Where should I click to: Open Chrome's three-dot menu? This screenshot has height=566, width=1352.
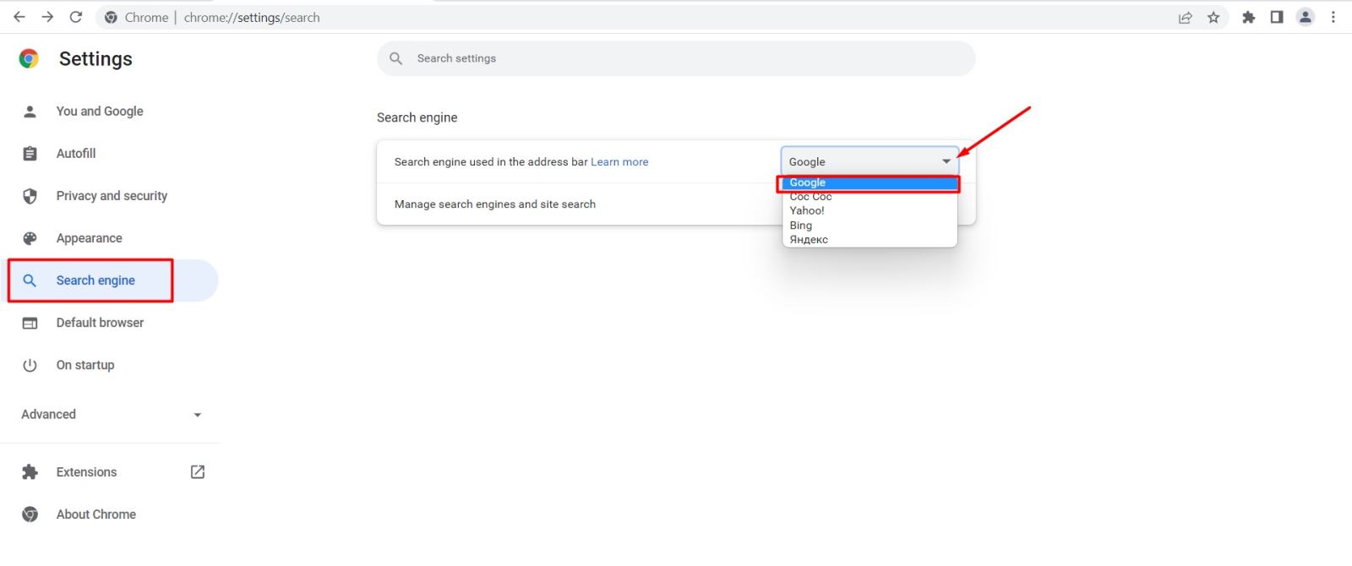1333,17
